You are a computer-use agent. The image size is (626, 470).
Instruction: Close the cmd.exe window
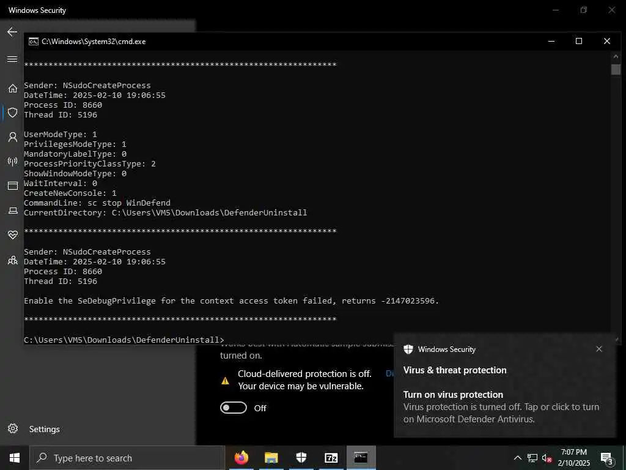tap(607, 41)
